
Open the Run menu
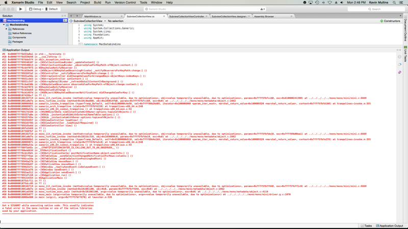coord(108,3)
